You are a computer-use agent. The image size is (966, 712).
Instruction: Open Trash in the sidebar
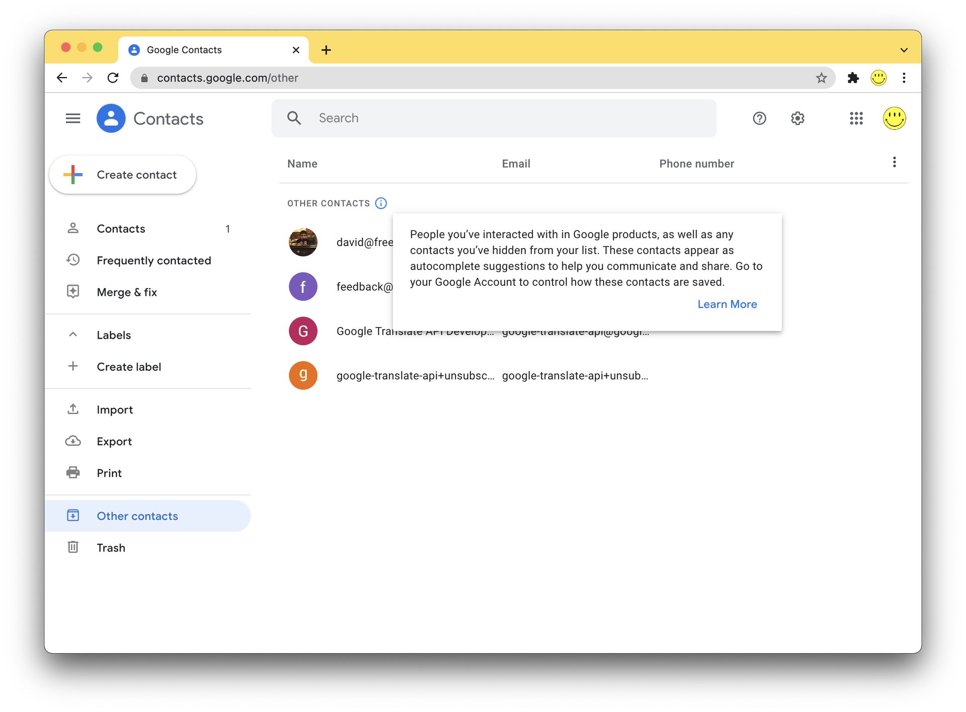[x=148, y=547]
